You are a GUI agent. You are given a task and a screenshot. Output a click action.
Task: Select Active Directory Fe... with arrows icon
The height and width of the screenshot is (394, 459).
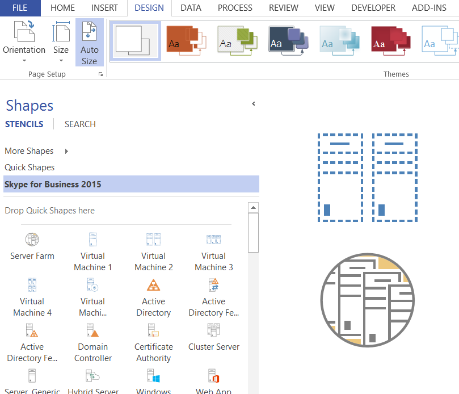tap(214, 297)
